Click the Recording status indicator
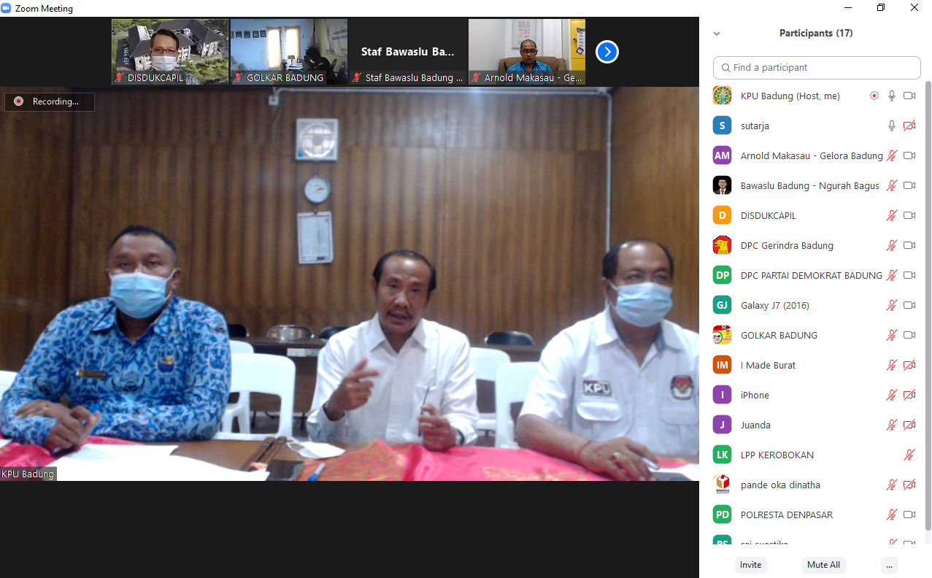Image resolution: width=932 pixels, height=578 pixels. (x=50, y=102)
